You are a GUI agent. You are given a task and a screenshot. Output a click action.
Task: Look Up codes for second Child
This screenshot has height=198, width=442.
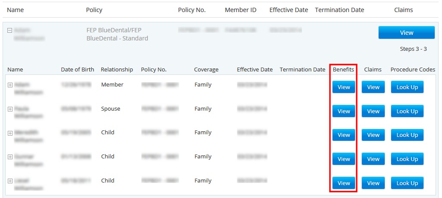(407, 159)
